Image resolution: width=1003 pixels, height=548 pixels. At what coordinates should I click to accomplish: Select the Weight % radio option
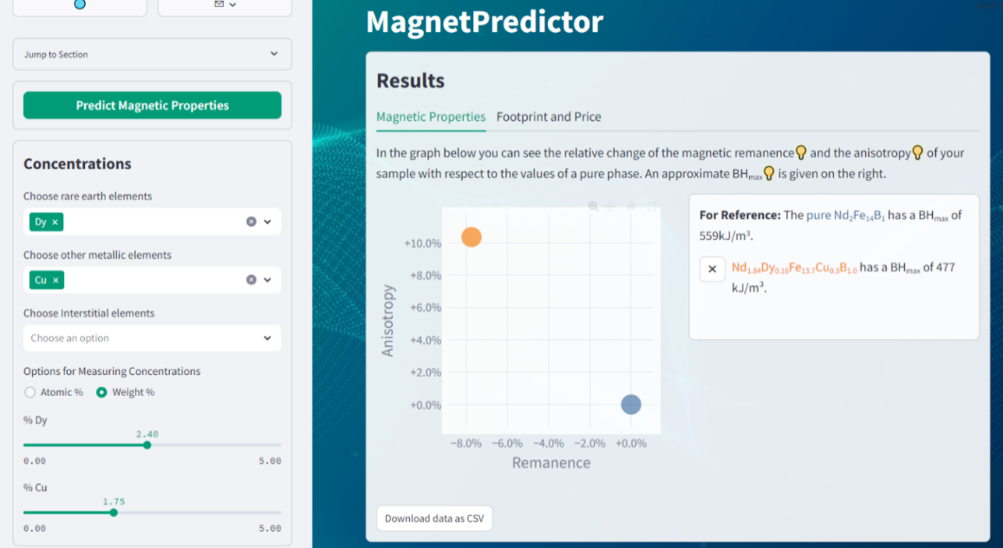point(102,392)
